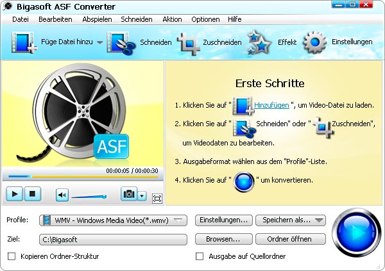Click the Füge Datei hinzu toolbar label
This screenshot has height=271, width=385.
pyautogui.click(x=67, y=42)
